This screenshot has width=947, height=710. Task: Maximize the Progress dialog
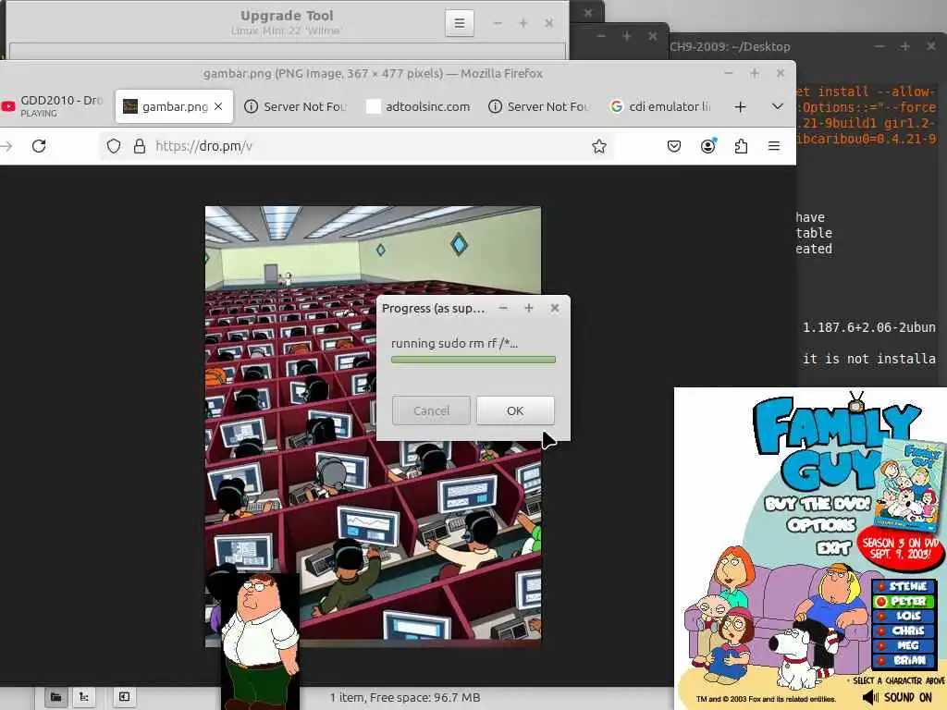(x=528, y=308)
